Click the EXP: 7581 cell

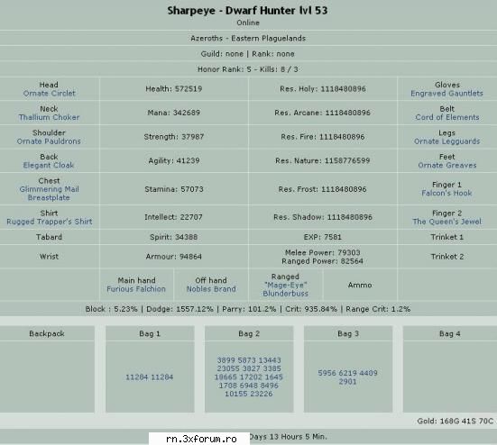click(323, 237)
